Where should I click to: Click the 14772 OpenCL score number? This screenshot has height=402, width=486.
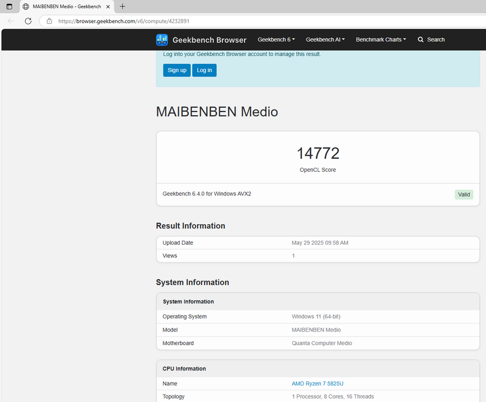[318, 153]
